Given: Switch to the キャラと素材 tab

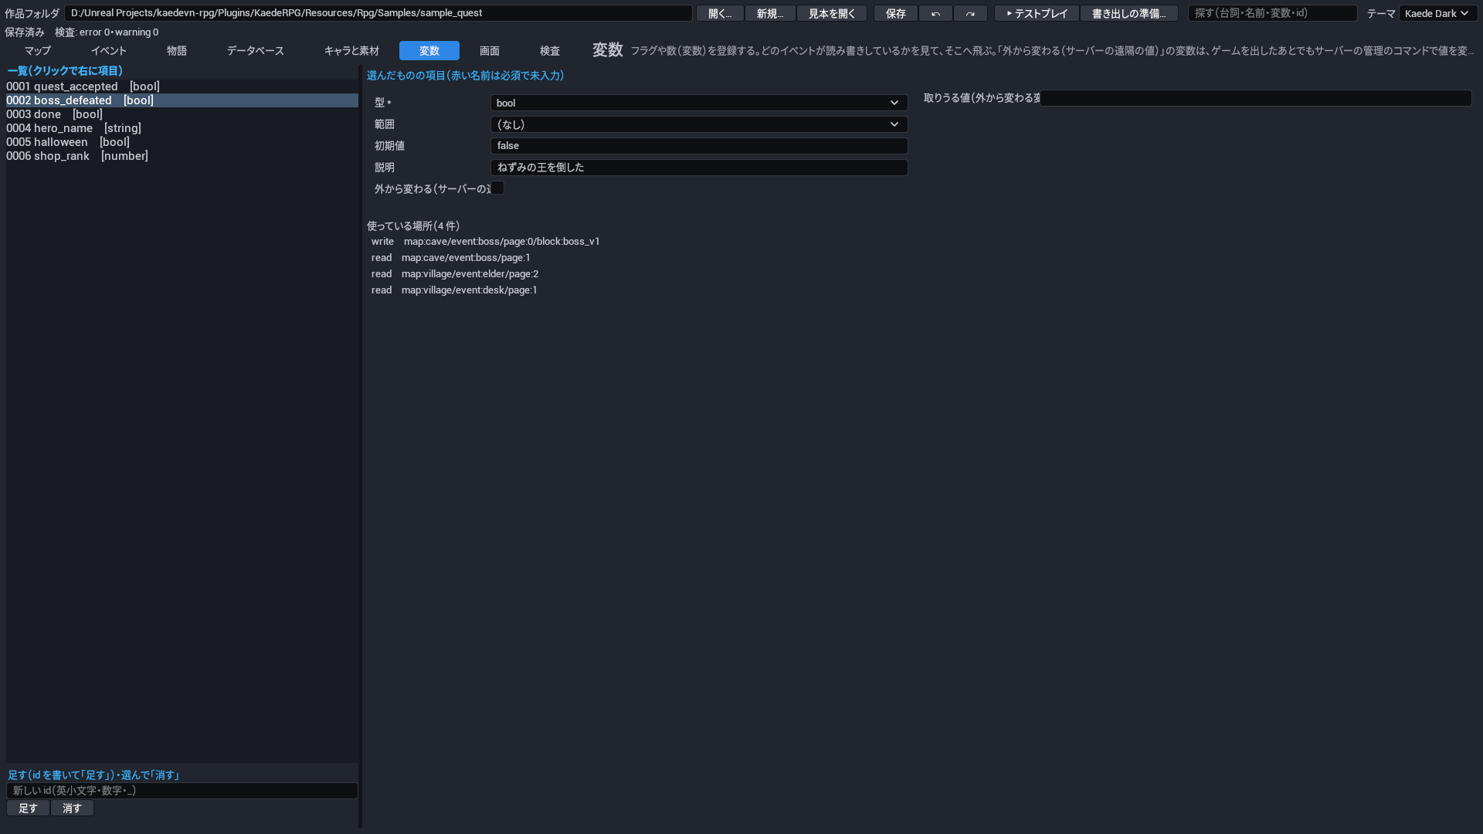Looking at the screenshot, I should point(351,50).
